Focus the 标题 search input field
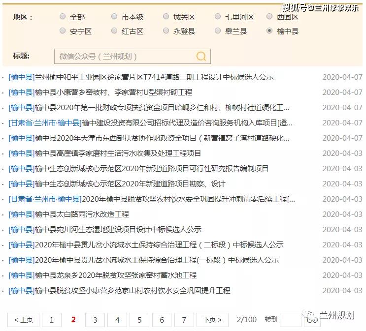Screen dimensions: 366x331 click(x=133, y=56)
